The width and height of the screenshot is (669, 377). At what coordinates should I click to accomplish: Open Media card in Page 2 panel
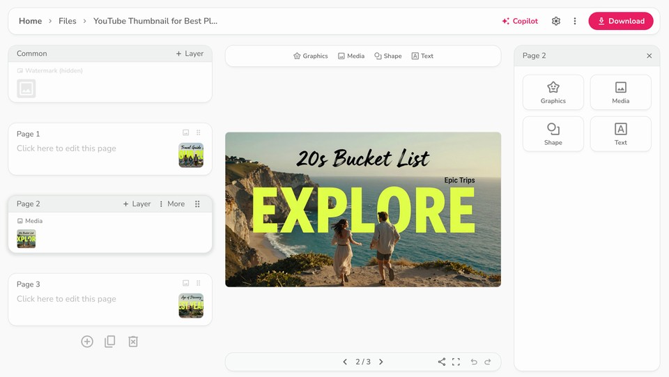[620, 92]
